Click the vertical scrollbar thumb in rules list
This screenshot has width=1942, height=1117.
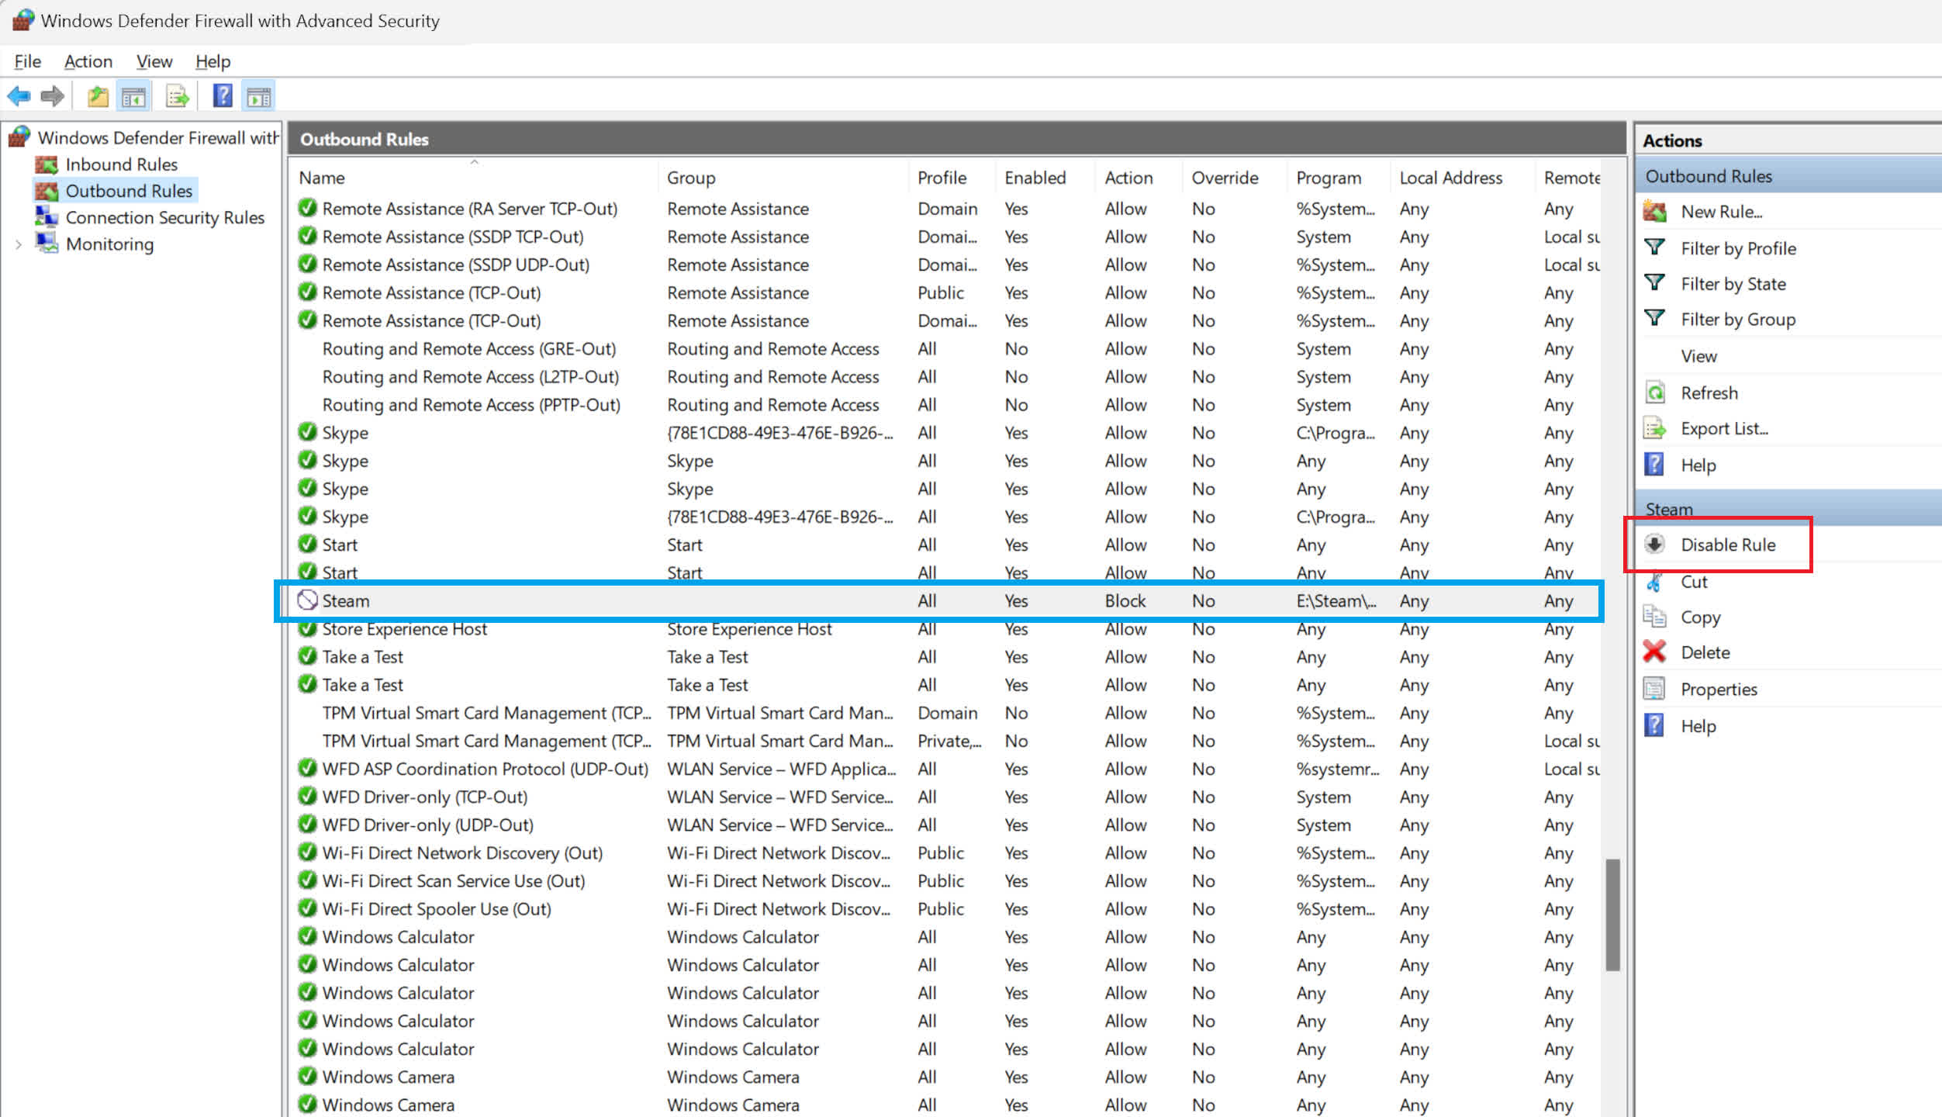(x=1612, y=914)
